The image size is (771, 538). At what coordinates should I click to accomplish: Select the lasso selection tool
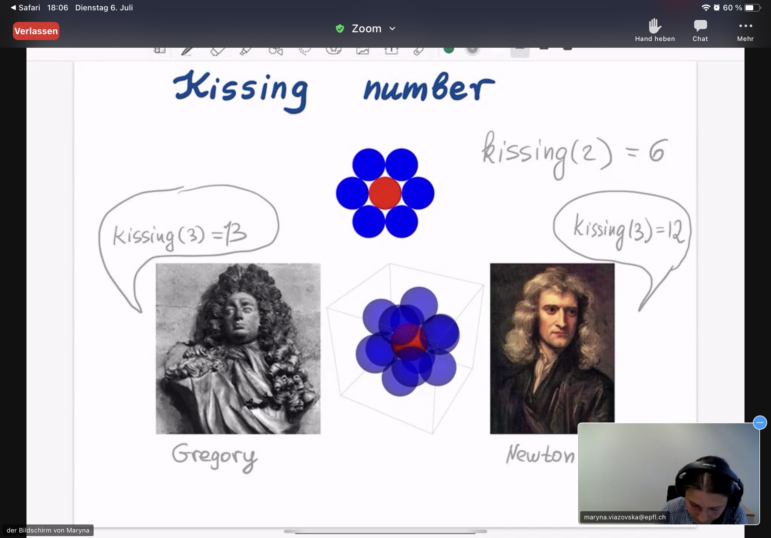(305, 51)
